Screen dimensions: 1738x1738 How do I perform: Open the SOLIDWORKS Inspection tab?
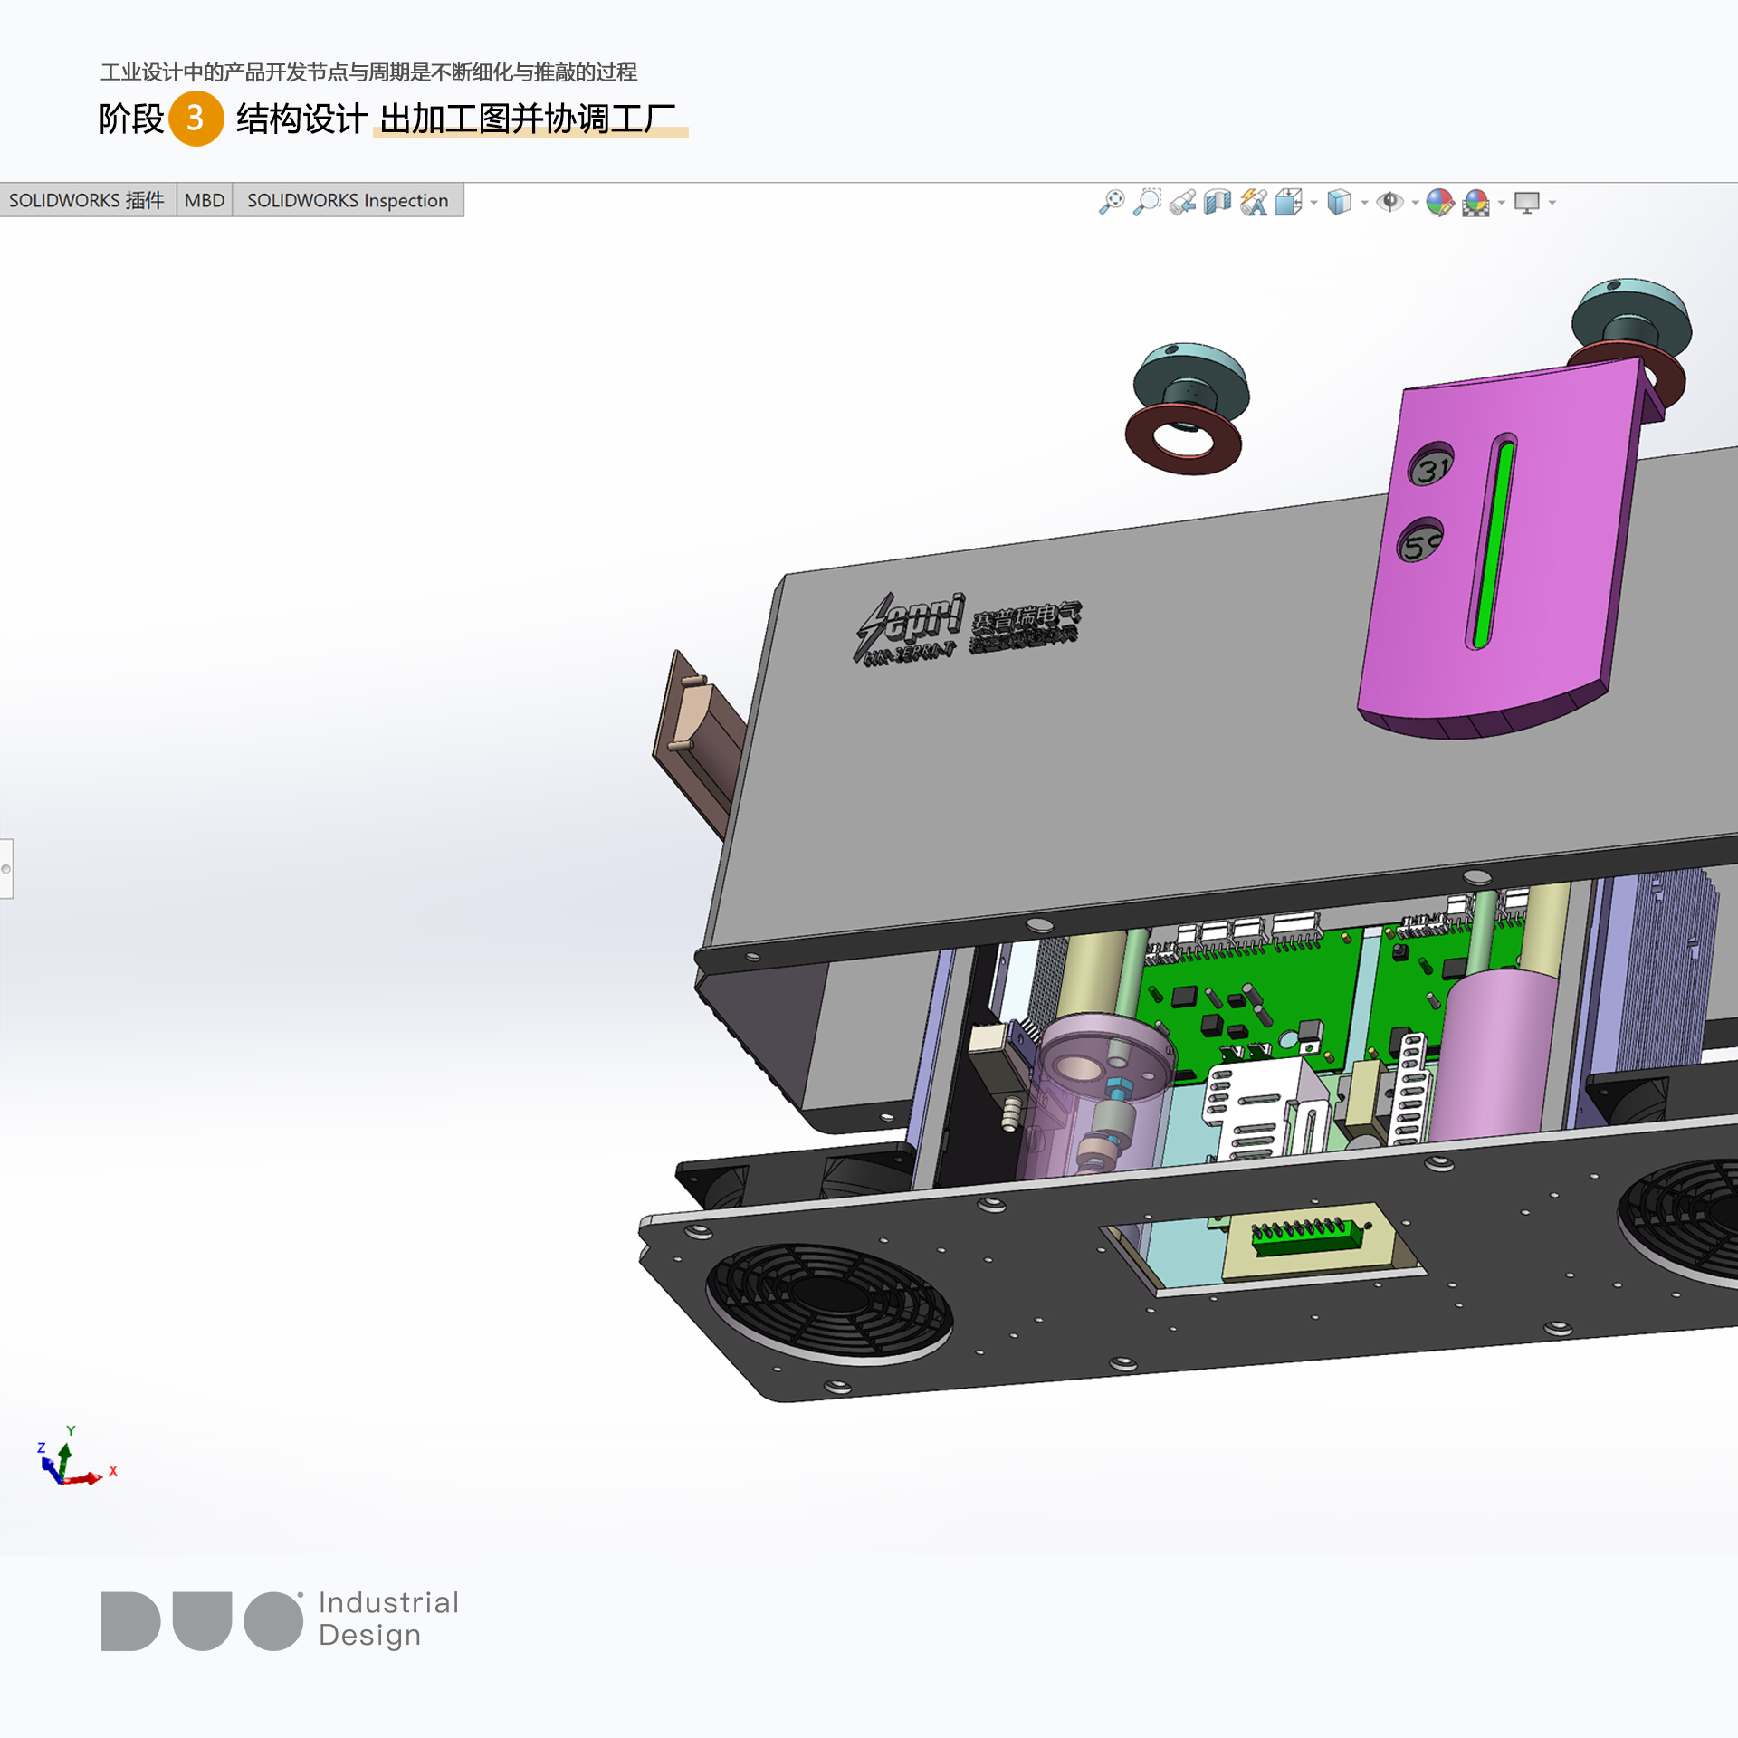coord(348,200)
